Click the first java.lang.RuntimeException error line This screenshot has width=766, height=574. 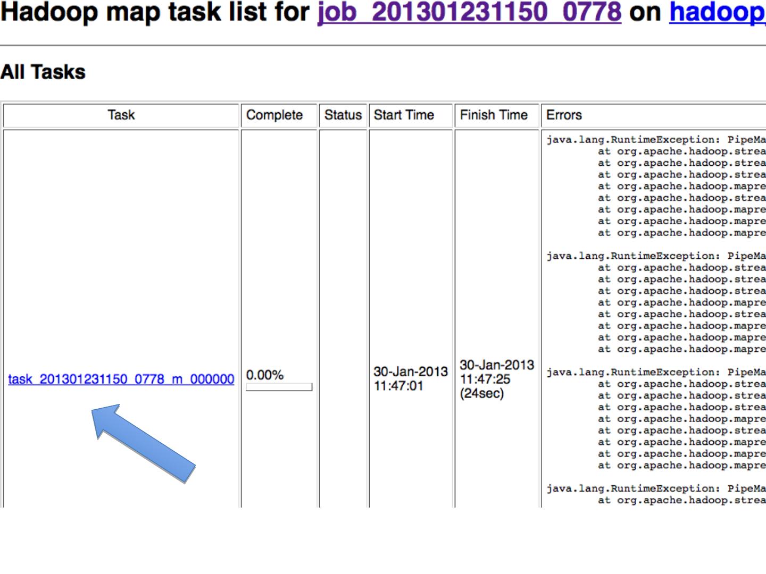[655, 140]
